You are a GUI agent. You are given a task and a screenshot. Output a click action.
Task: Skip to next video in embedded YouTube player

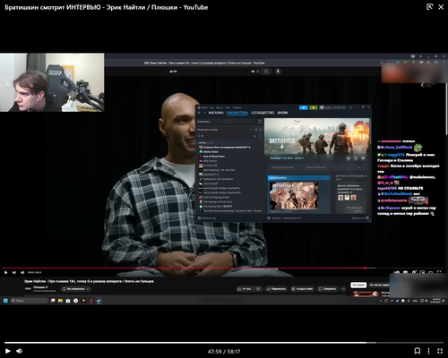tap(14, 272)
